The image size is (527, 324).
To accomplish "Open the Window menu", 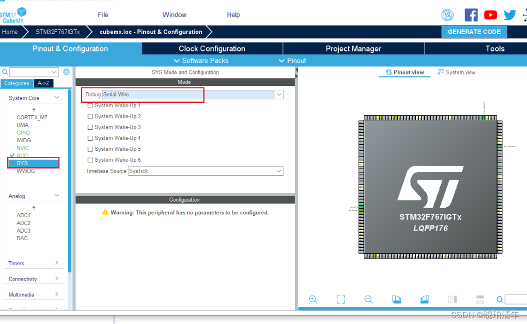I will pos(174,14).
